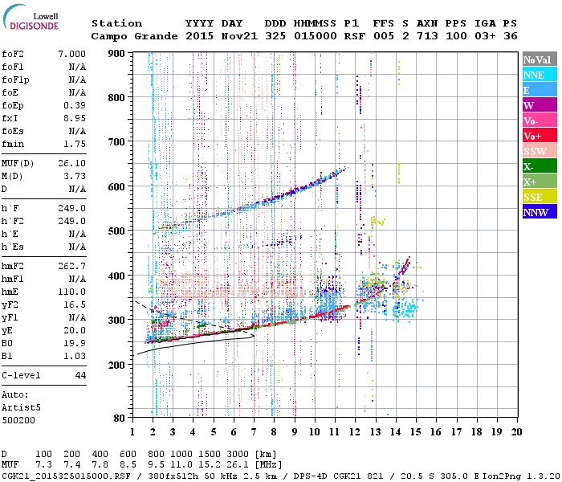This screenshot has width=562, height=482.
Task: Click the Campo Grande station name
Action: pos(134,36)
